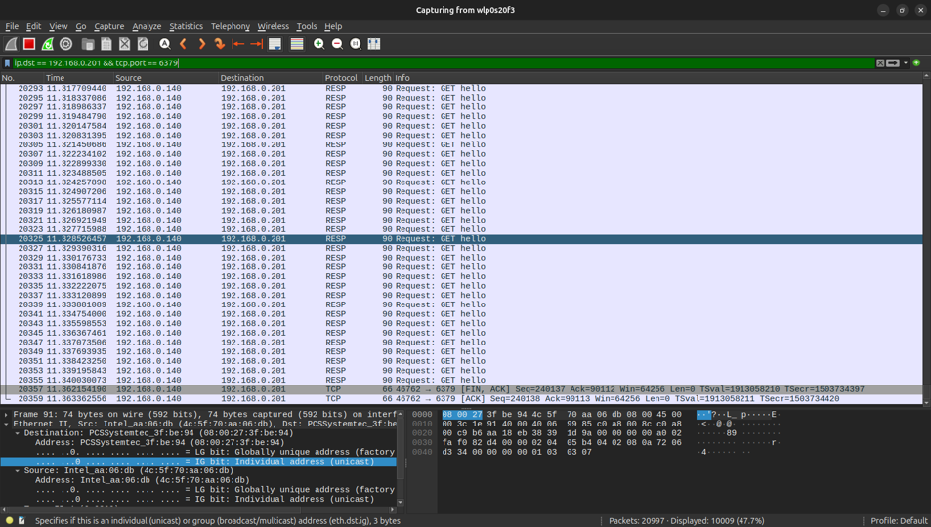This screenshot has width=931, height=527.
Task: Open capture options gear icon
Action: pos(66,44)
